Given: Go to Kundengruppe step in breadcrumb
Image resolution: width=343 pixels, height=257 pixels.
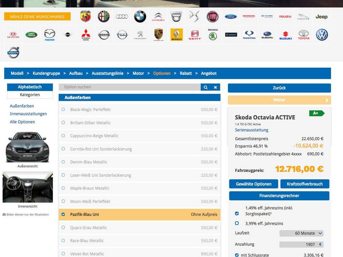Looking at the screenshot, I should click(x=46, y=73).
